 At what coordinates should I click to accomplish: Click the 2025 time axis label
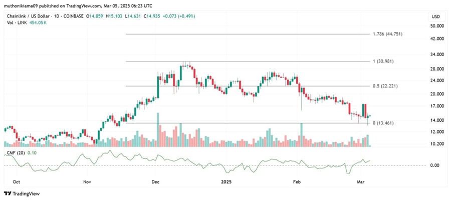coord(226,182)
